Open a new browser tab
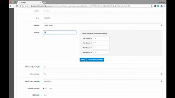This screenshot has height=98, width=175. (x=45, y=2)
